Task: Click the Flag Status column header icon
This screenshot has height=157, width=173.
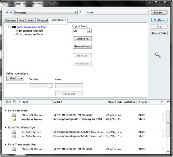Action: tap(163, 102)
